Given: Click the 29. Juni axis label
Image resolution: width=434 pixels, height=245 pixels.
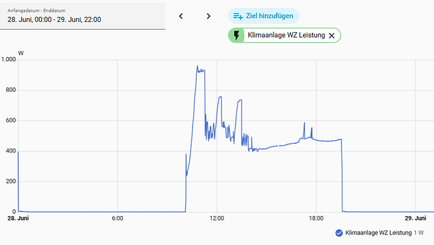Looking at the screenshot, I should [x=416, y=218].
